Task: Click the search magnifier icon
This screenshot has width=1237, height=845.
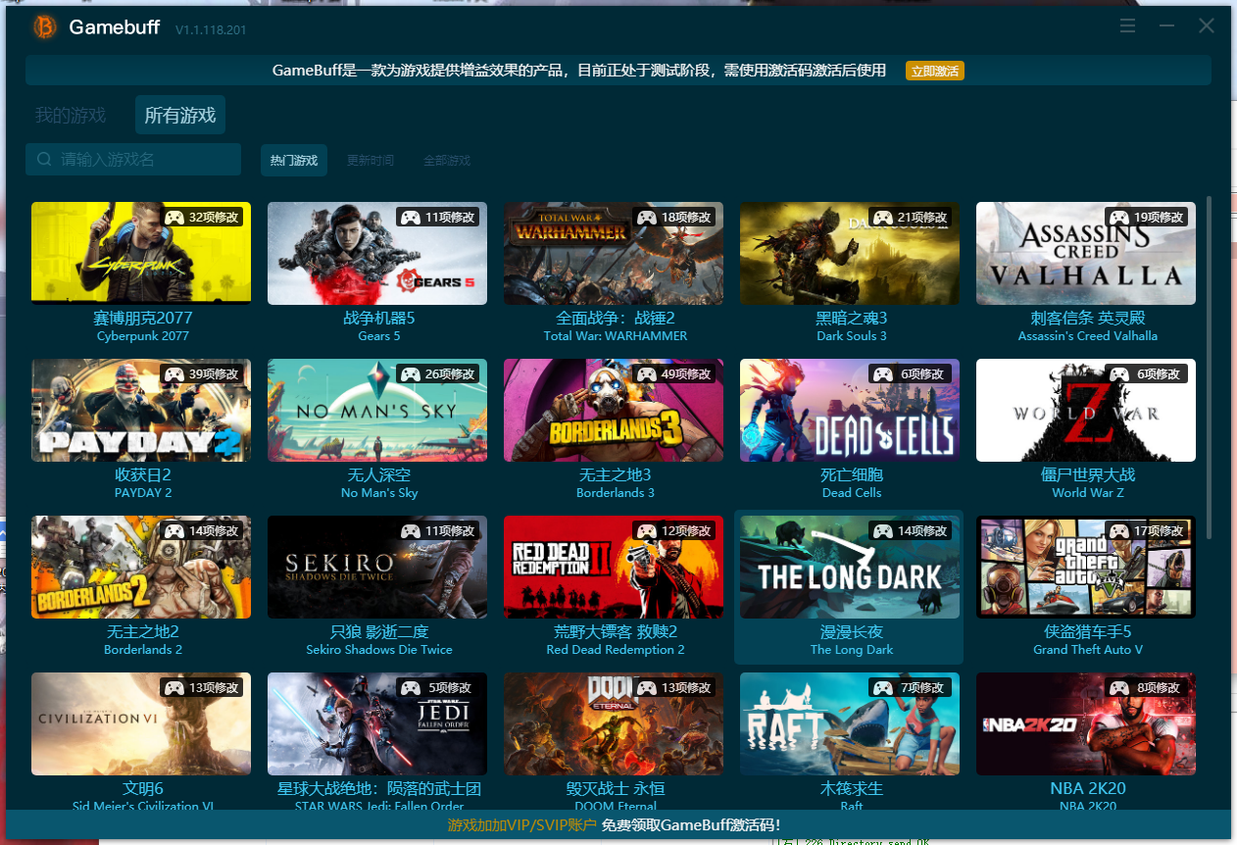Action: [44, 159]
